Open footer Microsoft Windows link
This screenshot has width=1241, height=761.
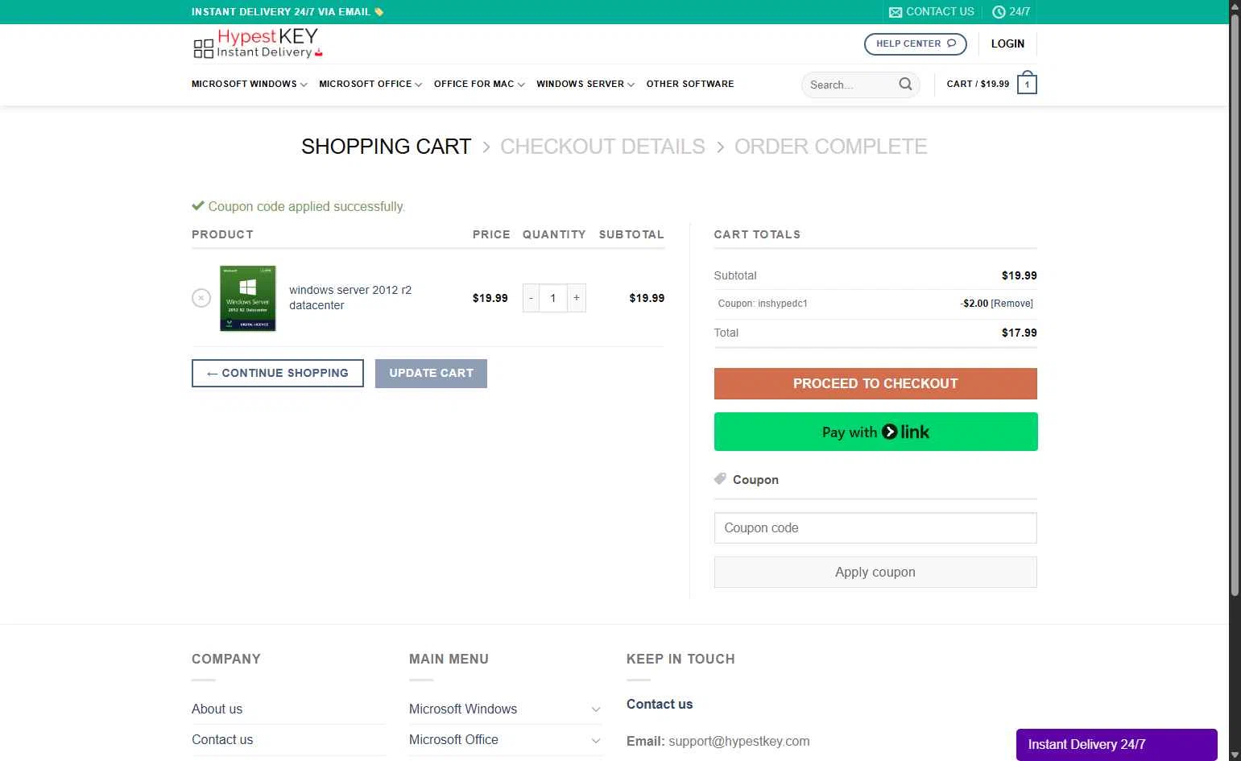click(463, 709)
